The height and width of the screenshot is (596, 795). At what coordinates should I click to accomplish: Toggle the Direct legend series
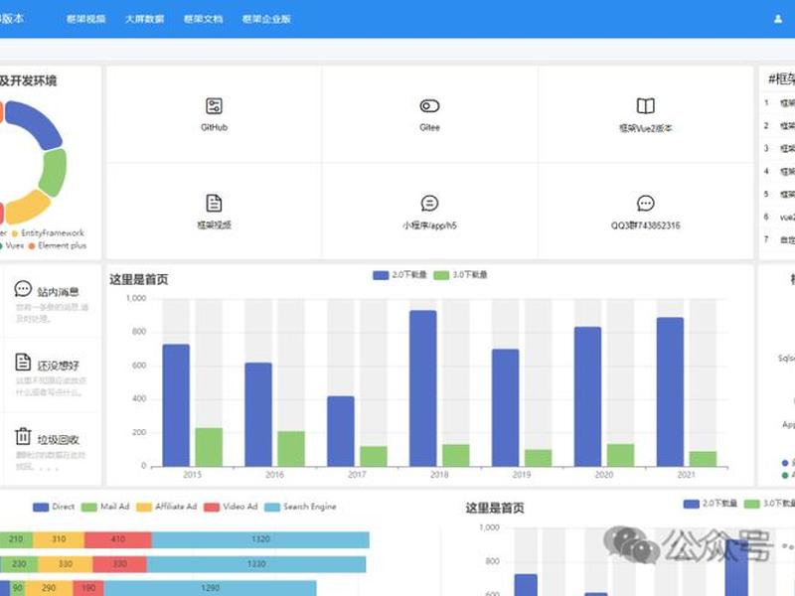click(54, 507)
